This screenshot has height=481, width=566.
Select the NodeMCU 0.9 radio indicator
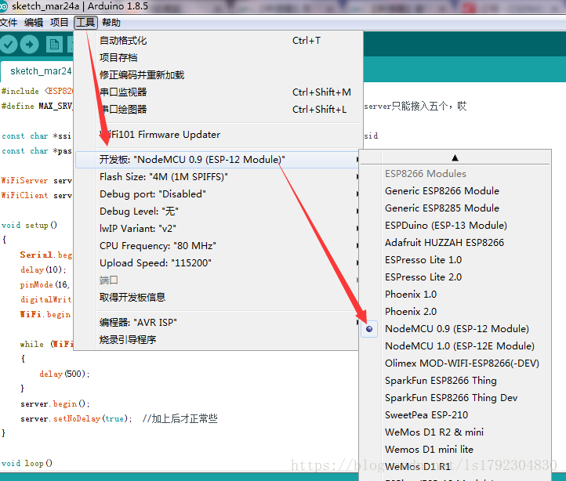[x=369, y=329]
